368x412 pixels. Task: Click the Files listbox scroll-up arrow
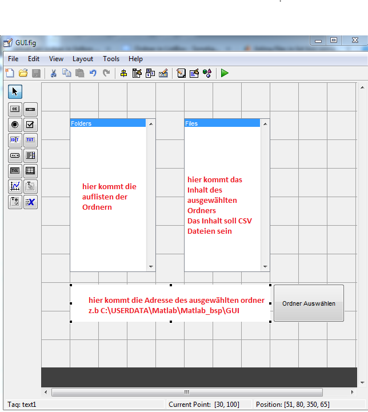point(265,123)
